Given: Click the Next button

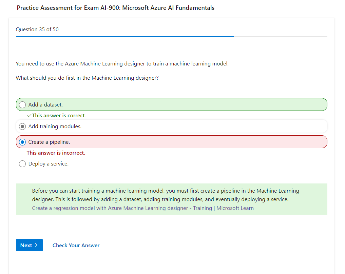Looking at the screenshot, I should (x=29, y=245).
